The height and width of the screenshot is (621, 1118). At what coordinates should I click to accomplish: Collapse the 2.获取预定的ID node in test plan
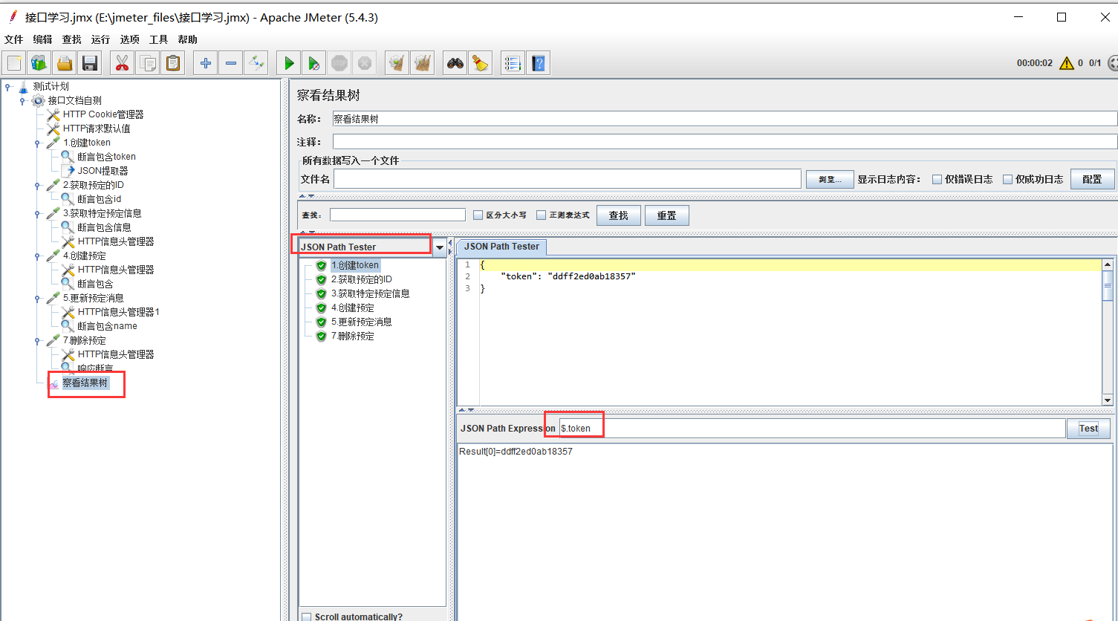coord(38,186)
